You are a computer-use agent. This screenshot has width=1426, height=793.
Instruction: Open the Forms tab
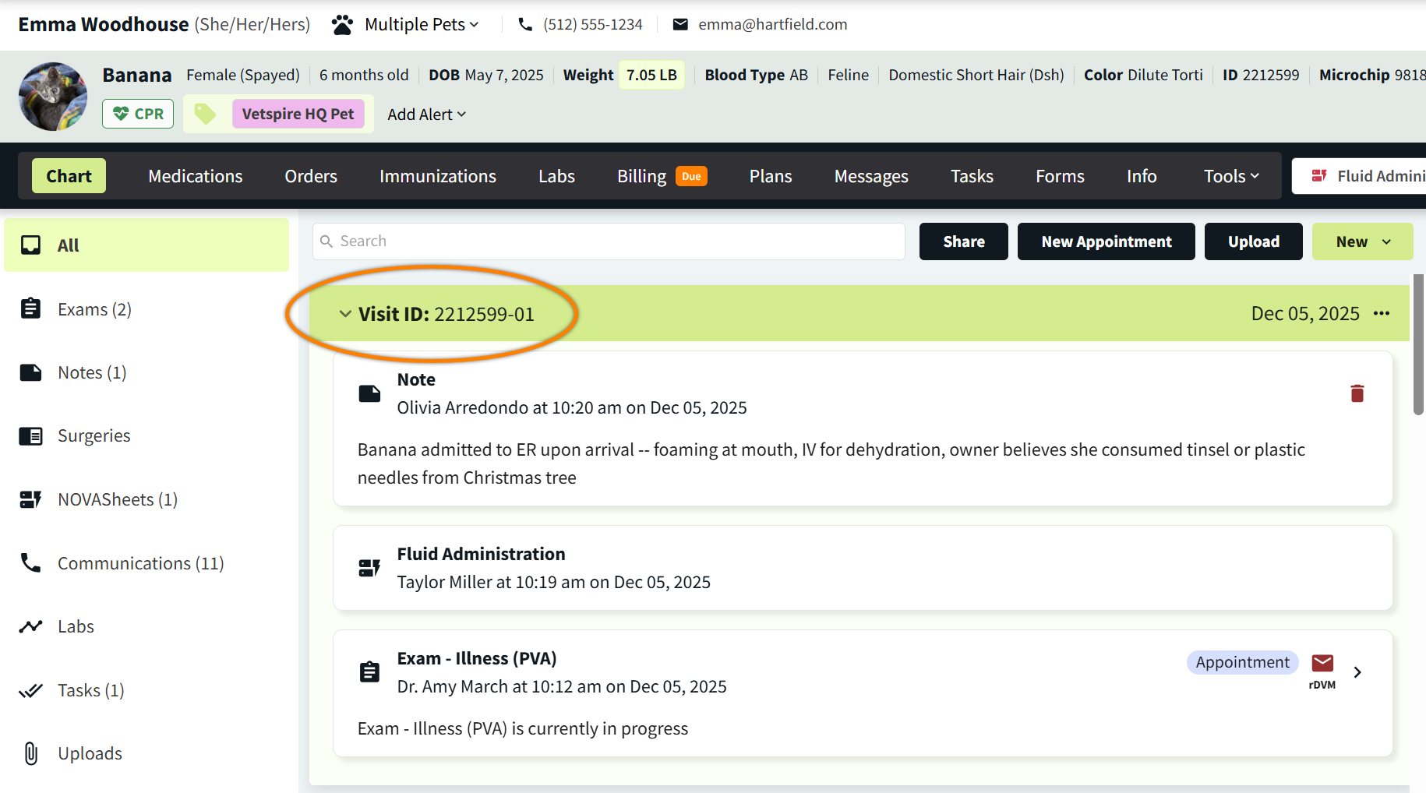click(1060, 176)
